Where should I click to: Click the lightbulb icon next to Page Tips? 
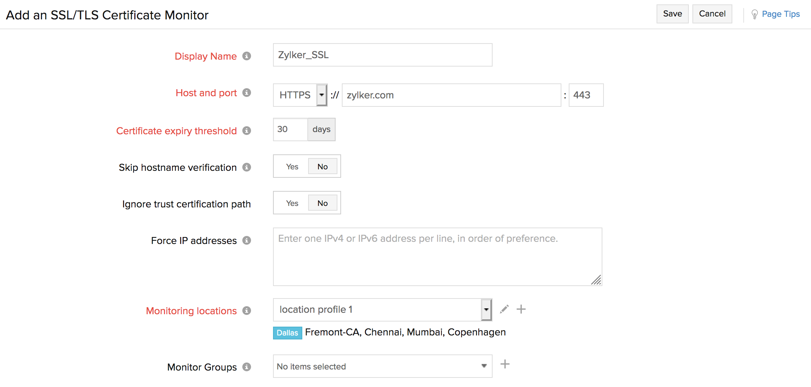point(754,14)
